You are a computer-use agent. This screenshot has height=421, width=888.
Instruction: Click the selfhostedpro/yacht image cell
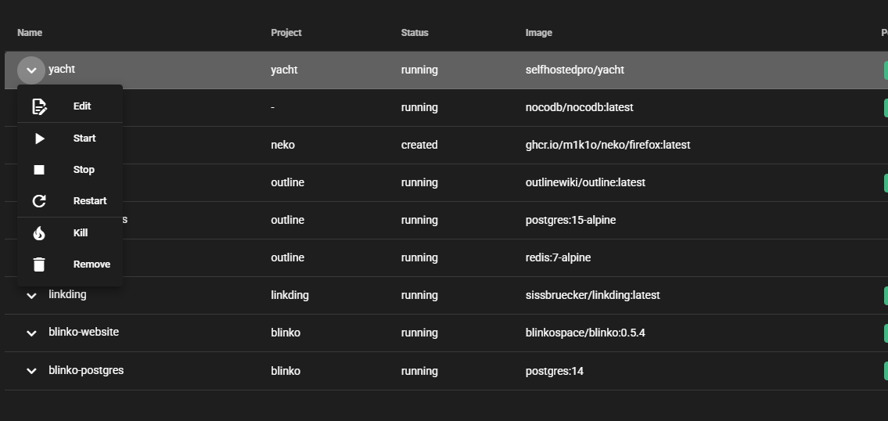pos(575,70)
